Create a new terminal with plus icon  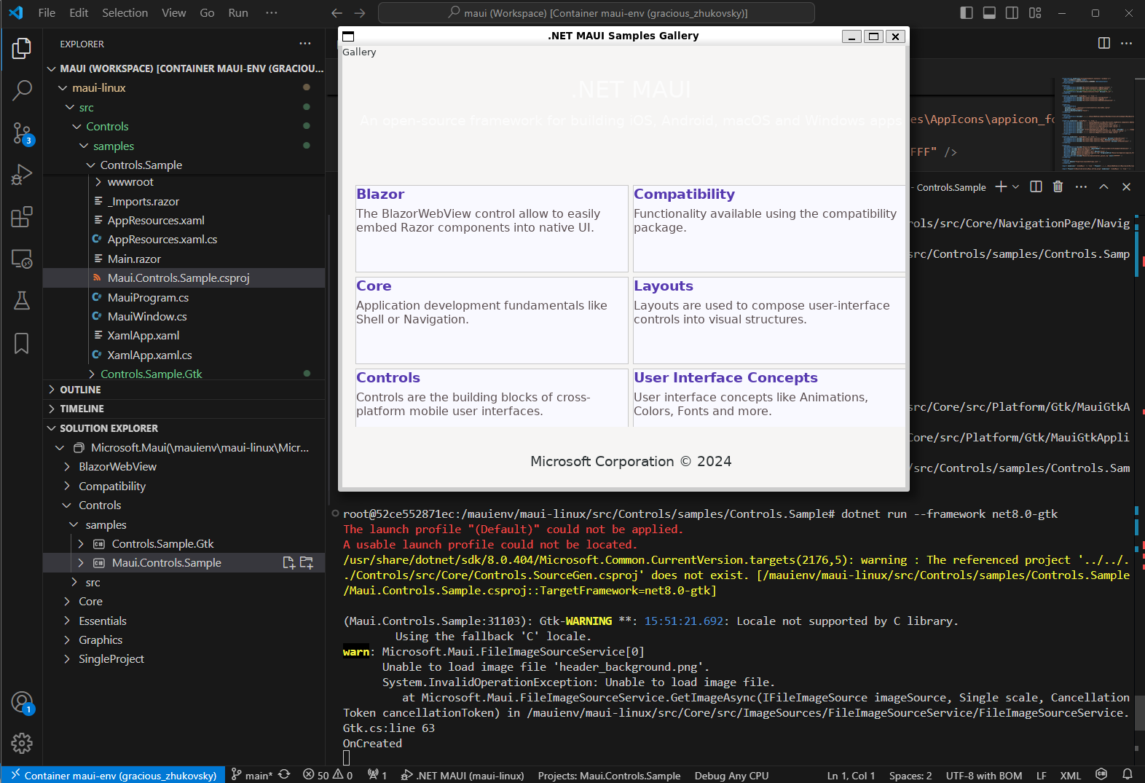1001,187
